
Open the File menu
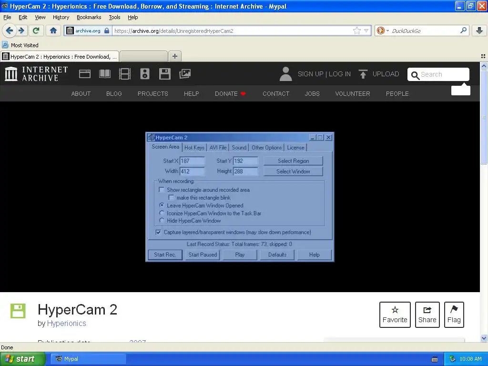tap(7, 17)
